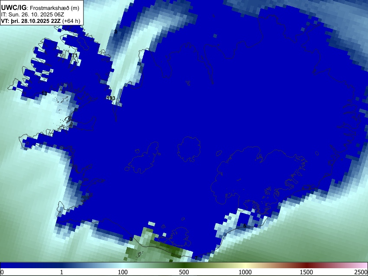Click the "1" label on the legend
The height and width of the screenshot is (276, 368).
tap(61, 272)
